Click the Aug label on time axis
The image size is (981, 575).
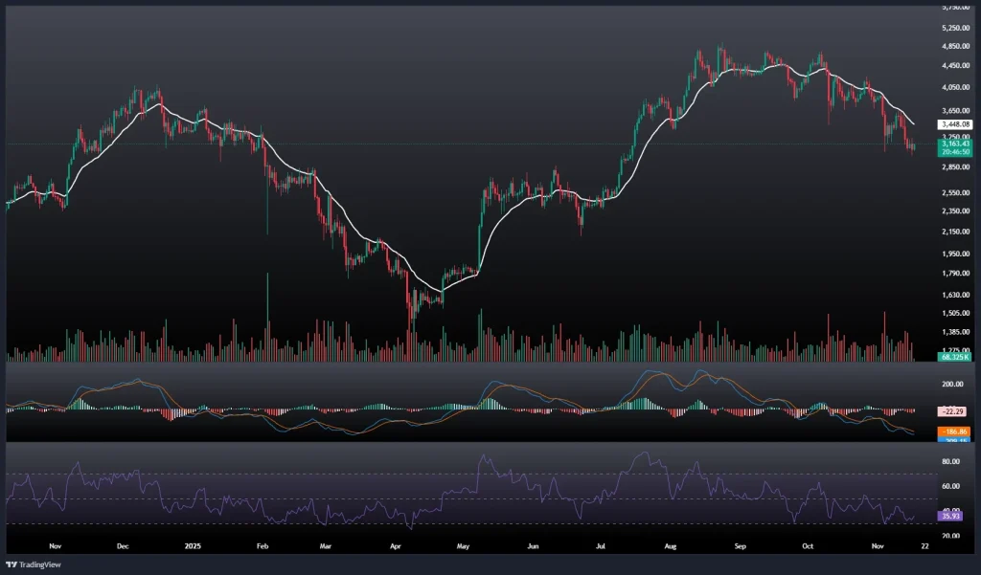(x=671, y=544)
